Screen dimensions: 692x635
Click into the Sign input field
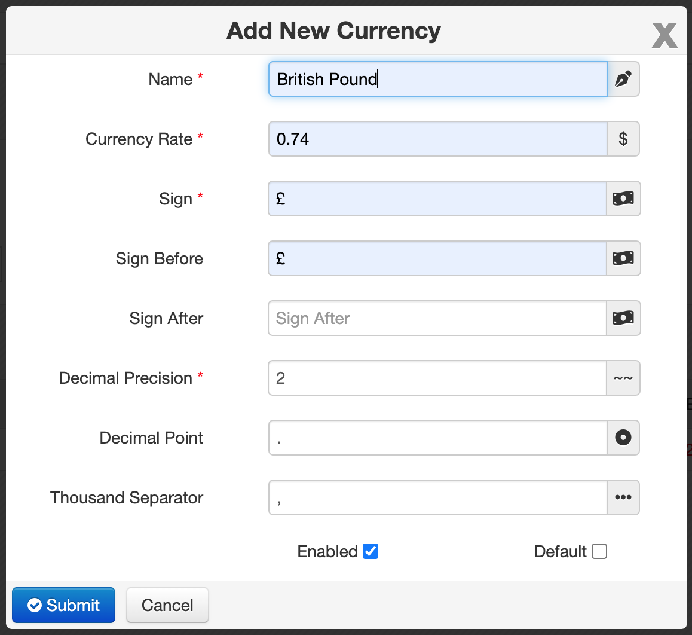(437, 199)
